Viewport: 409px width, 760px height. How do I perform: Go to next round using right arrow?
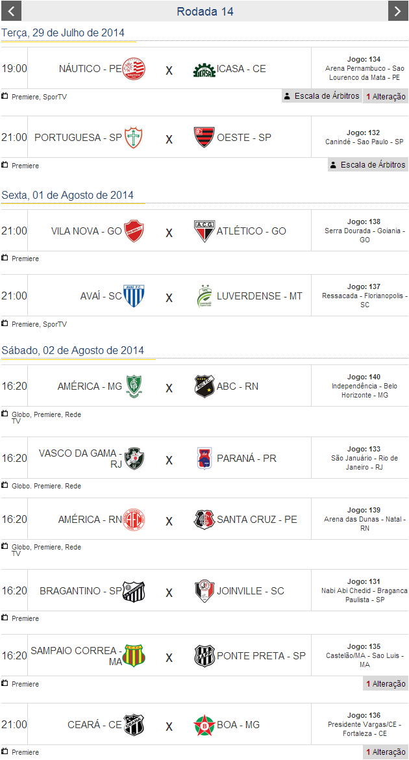pos(398,11)
